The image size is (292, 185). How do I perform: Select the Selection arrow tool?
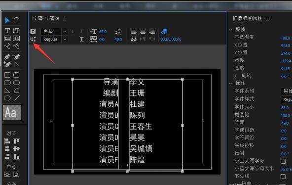(7, 20)
